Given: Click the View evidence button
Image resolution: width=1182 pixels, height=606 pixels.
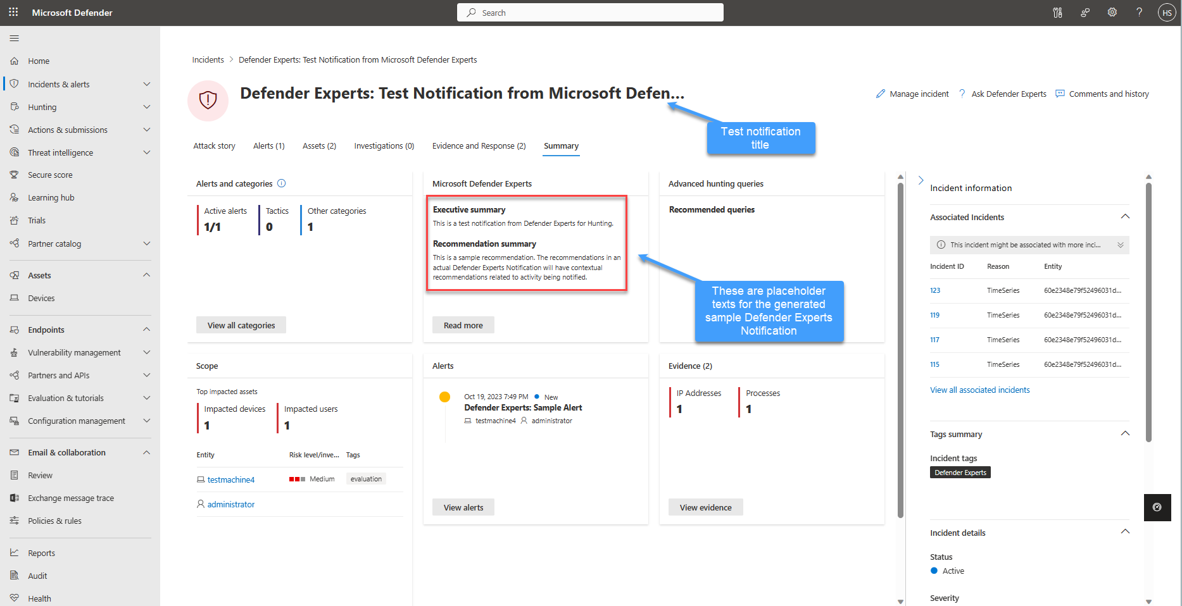Looking at the screenshot, I should click(x=706, y=507).
